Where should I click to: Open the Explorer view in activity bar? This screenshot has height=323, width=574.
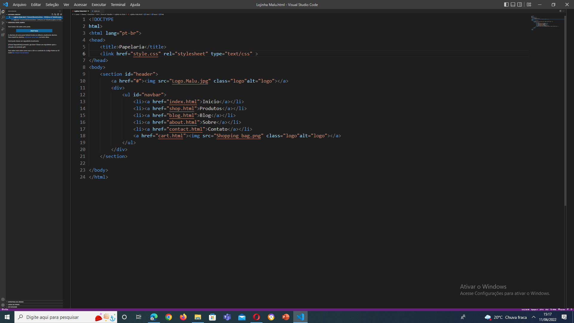[x=3, y=12]
